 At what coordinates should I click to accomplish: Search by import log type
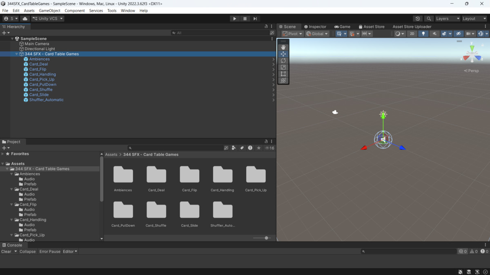(250, 148)
